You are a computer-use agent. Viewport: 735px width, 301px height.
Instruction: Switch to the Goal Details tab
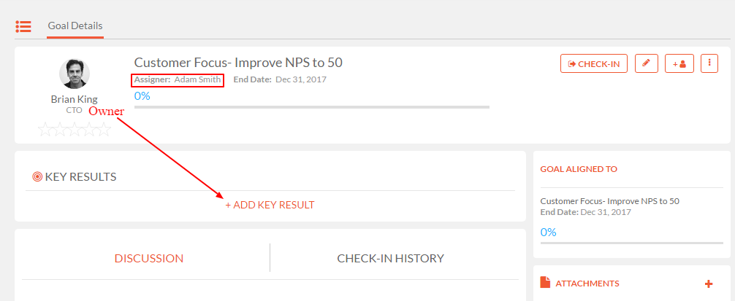pos(75,26)
